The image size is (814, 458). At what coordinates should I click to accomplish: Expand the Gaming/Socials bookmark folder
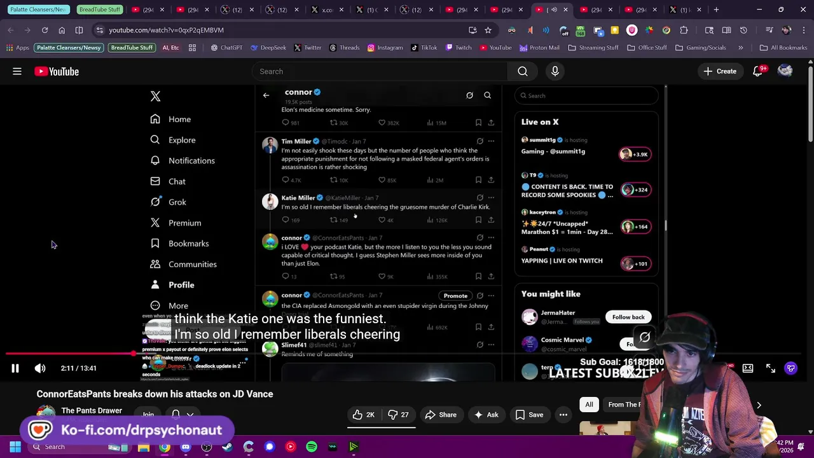(701, 48)
